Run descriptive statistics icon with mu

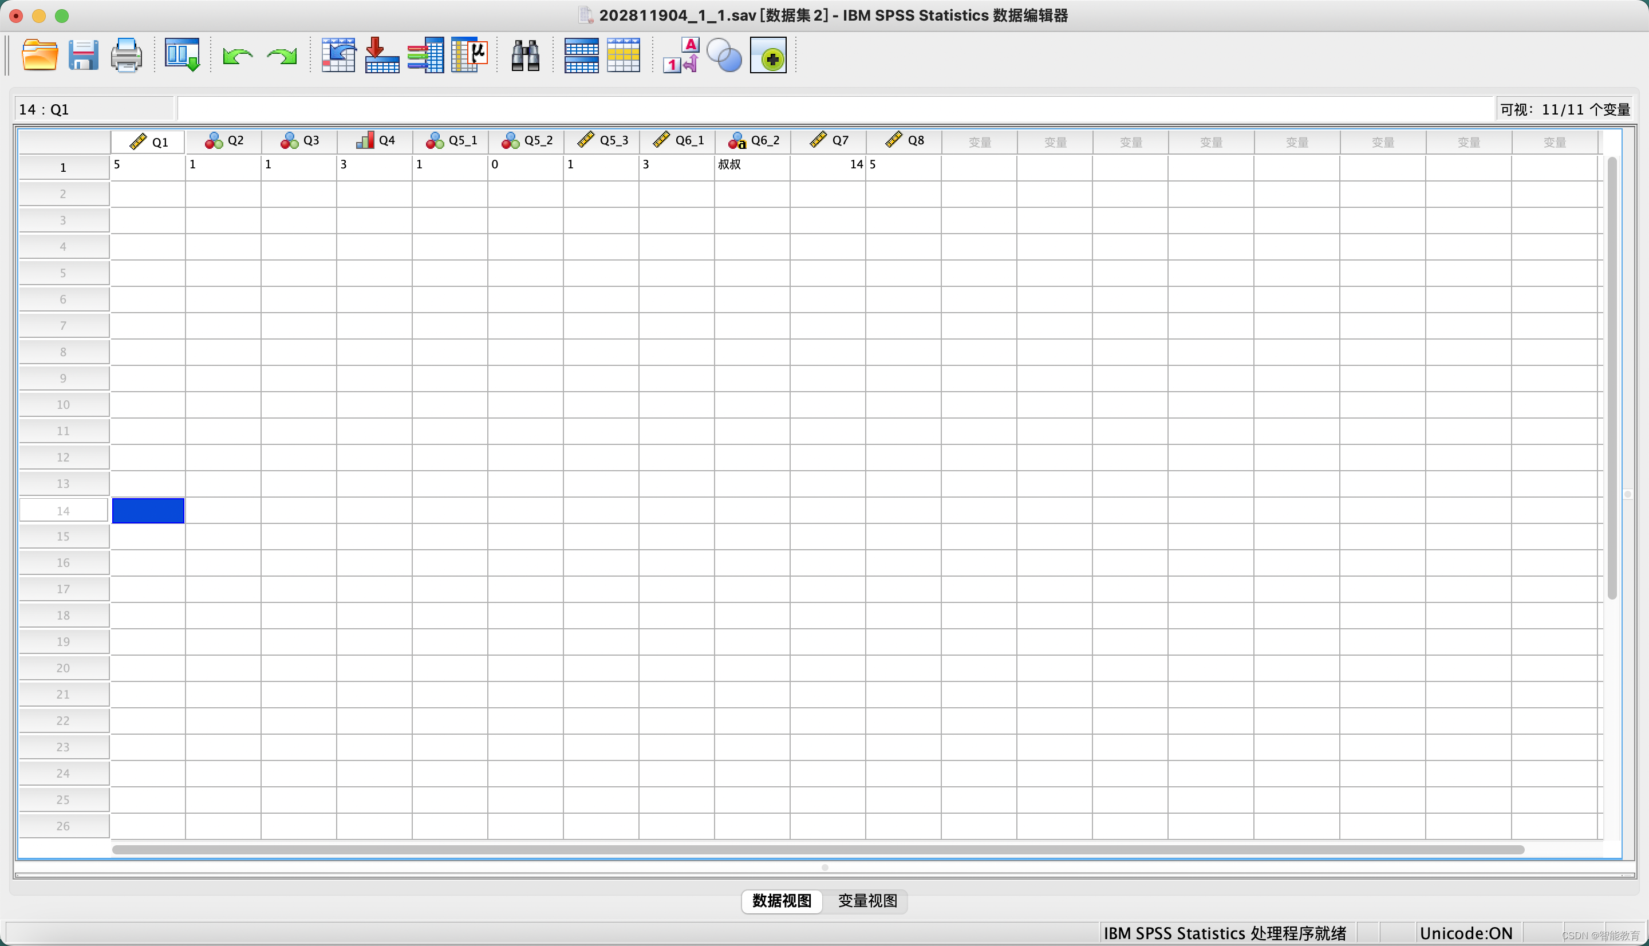[x=470, y=55]
